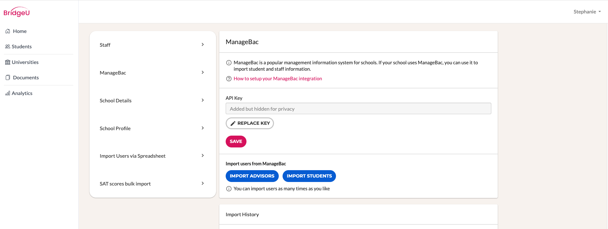Click the question mark help icon
This screenshot has height=229, width=608.
point(229,79)
